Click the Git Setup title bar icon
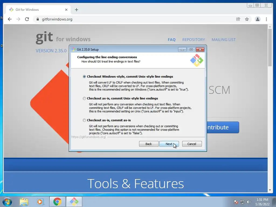The width and height of the screenshot is (276, 207). tap(74, 50)
